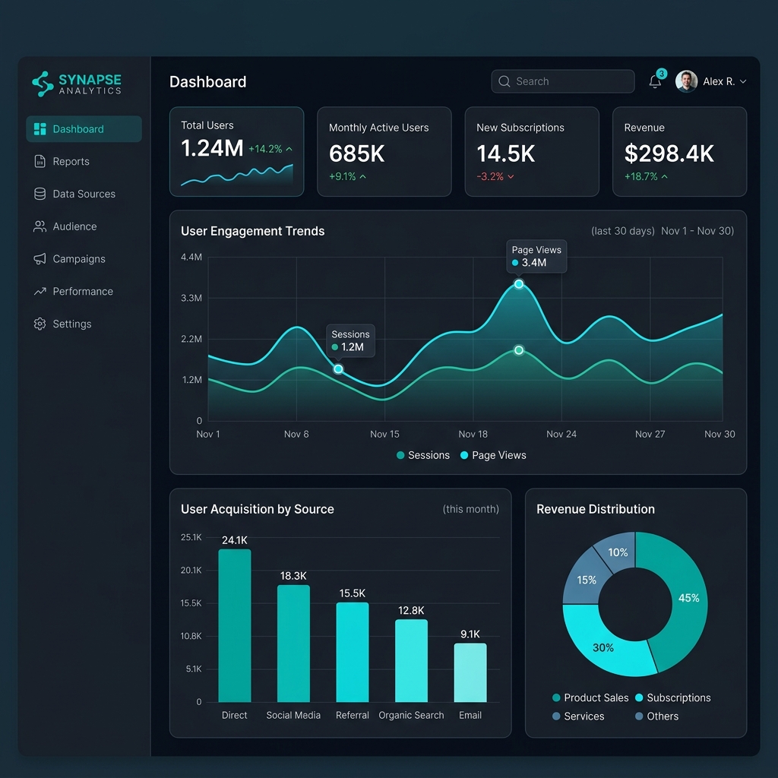Click the Dashboard page heading
778x778 pixels.
(x=207, y=82)
